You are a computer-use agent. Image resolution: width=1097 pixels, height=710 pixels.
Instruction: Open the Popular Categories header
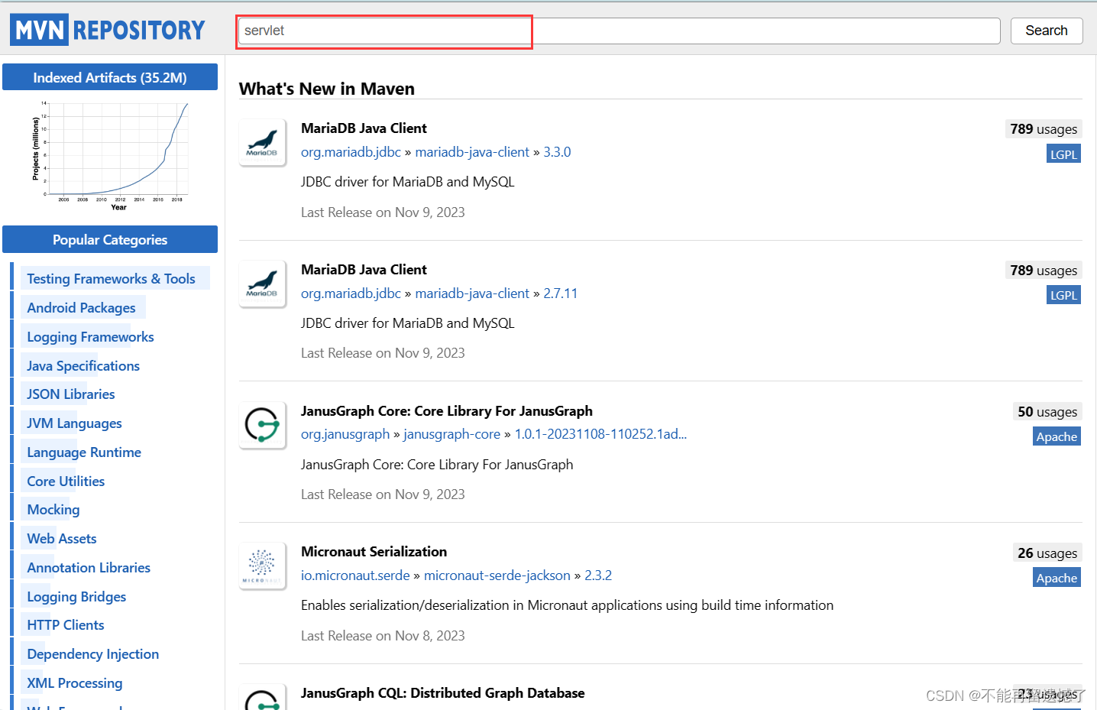tap(110, 239)
